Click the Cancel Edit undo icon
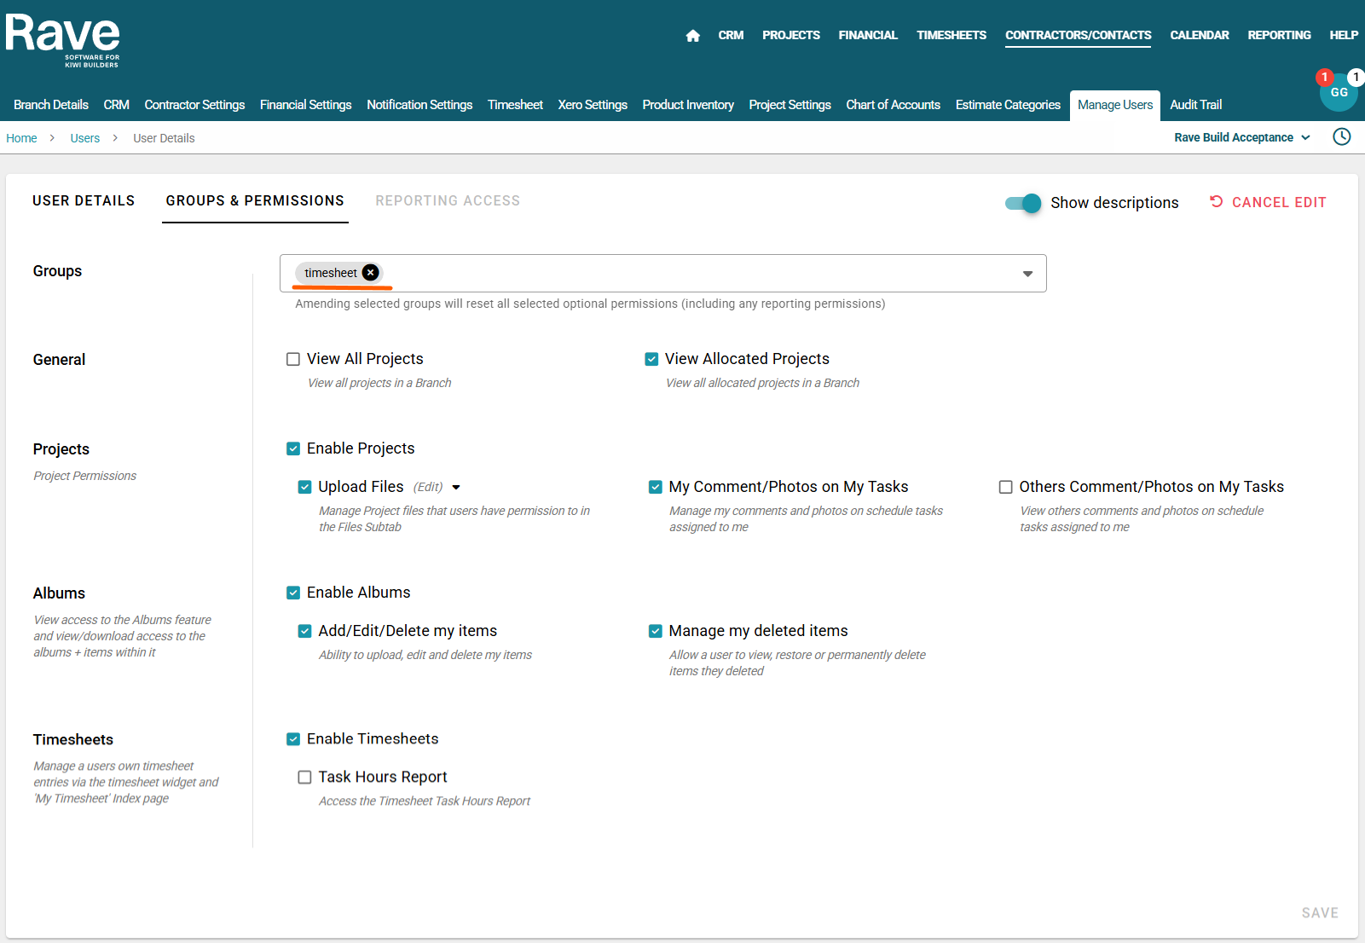 [1217, 202]
